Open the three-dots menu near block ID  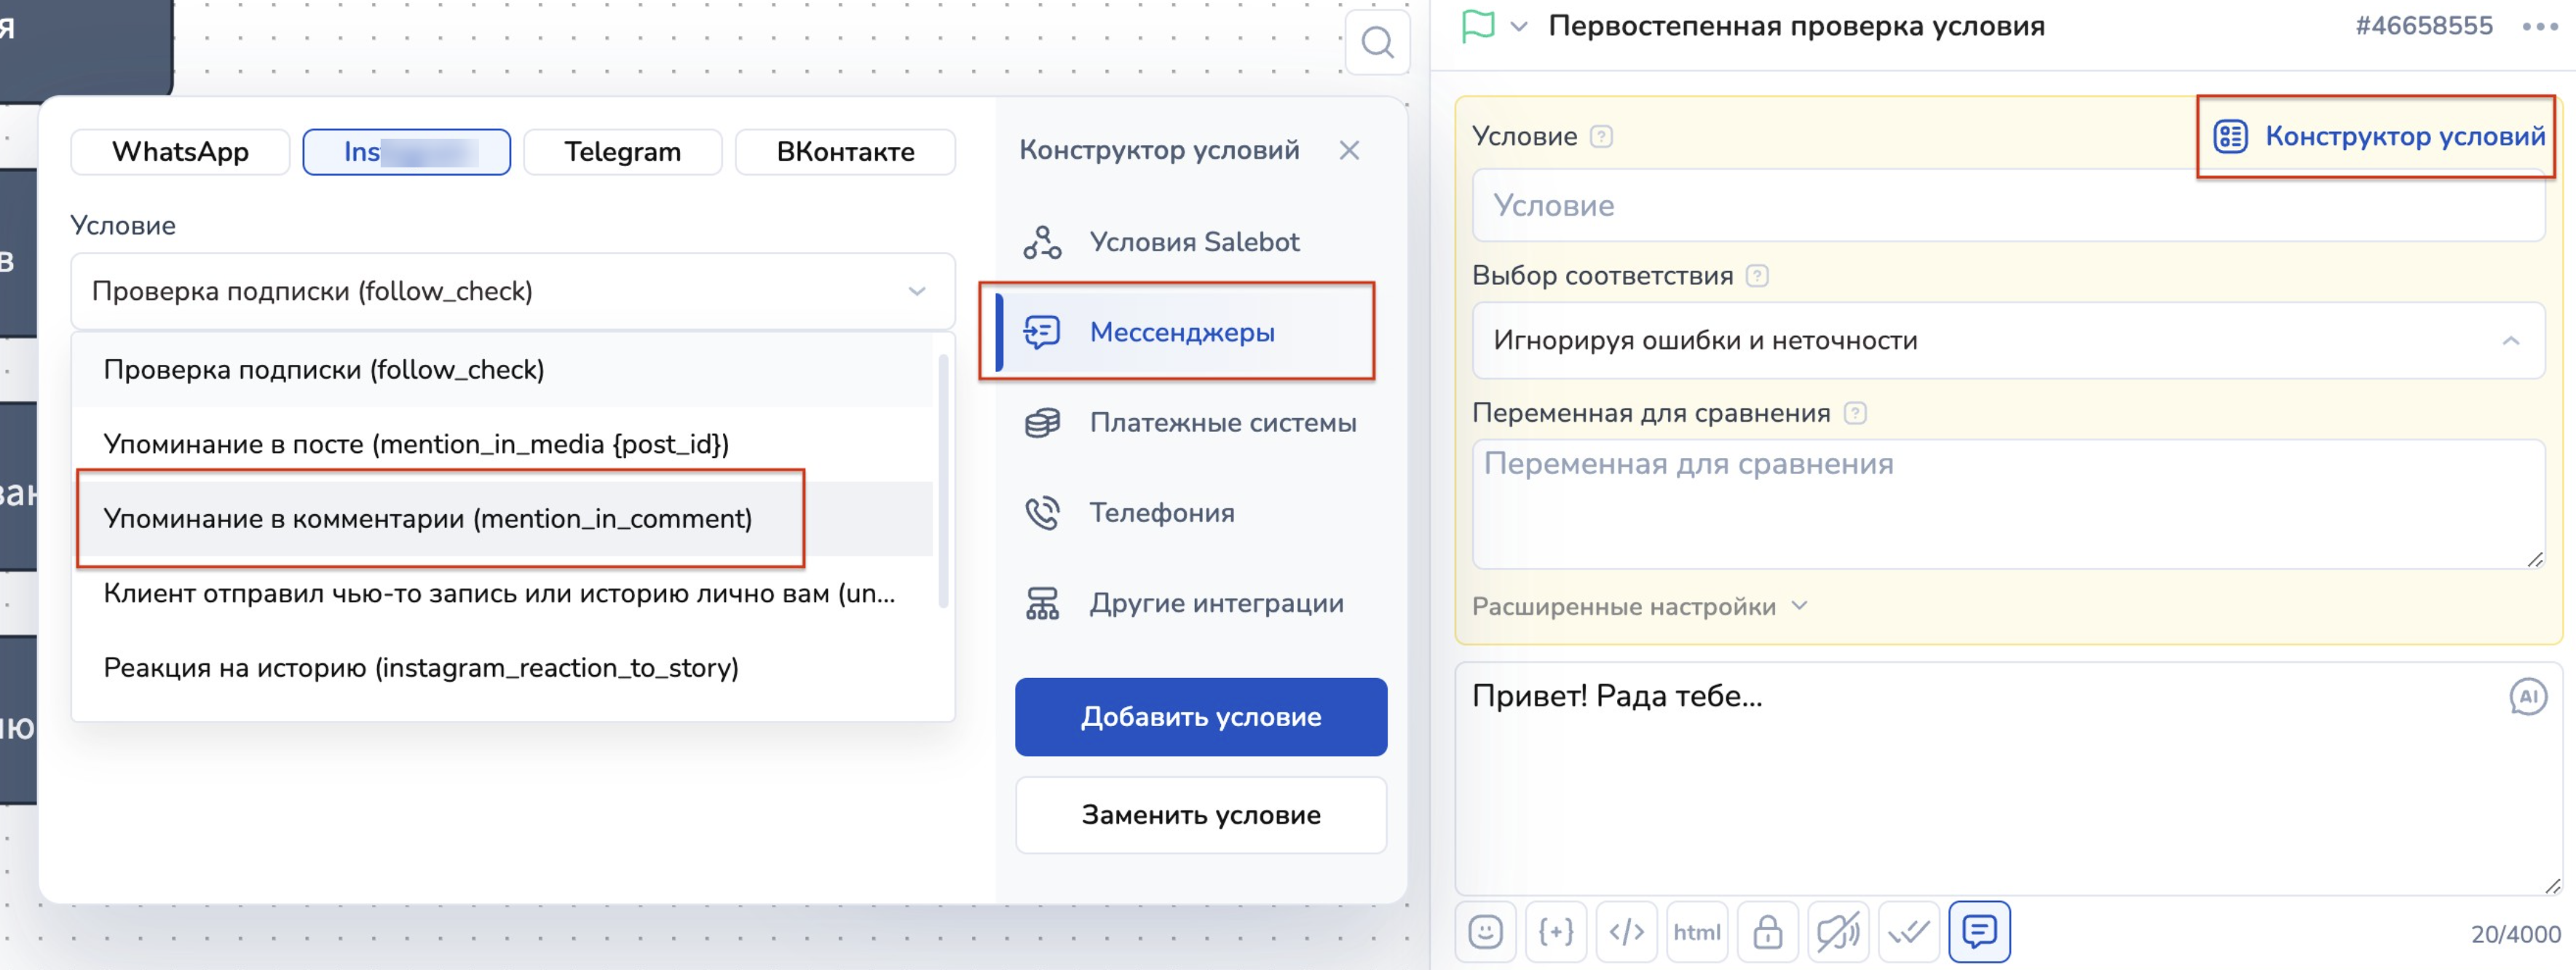(x=2539, y=27)
